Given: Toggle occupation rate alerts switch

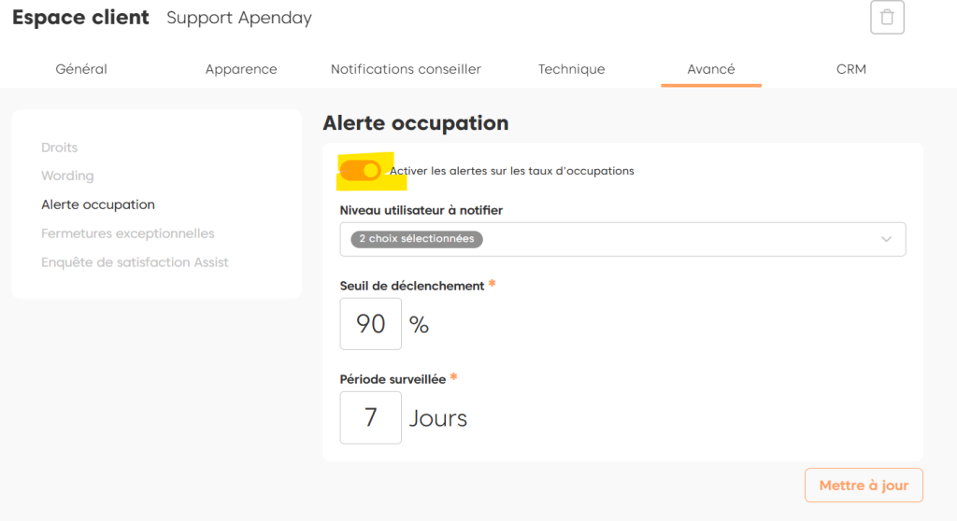Looking at the screenshot, I should (361, 170).
